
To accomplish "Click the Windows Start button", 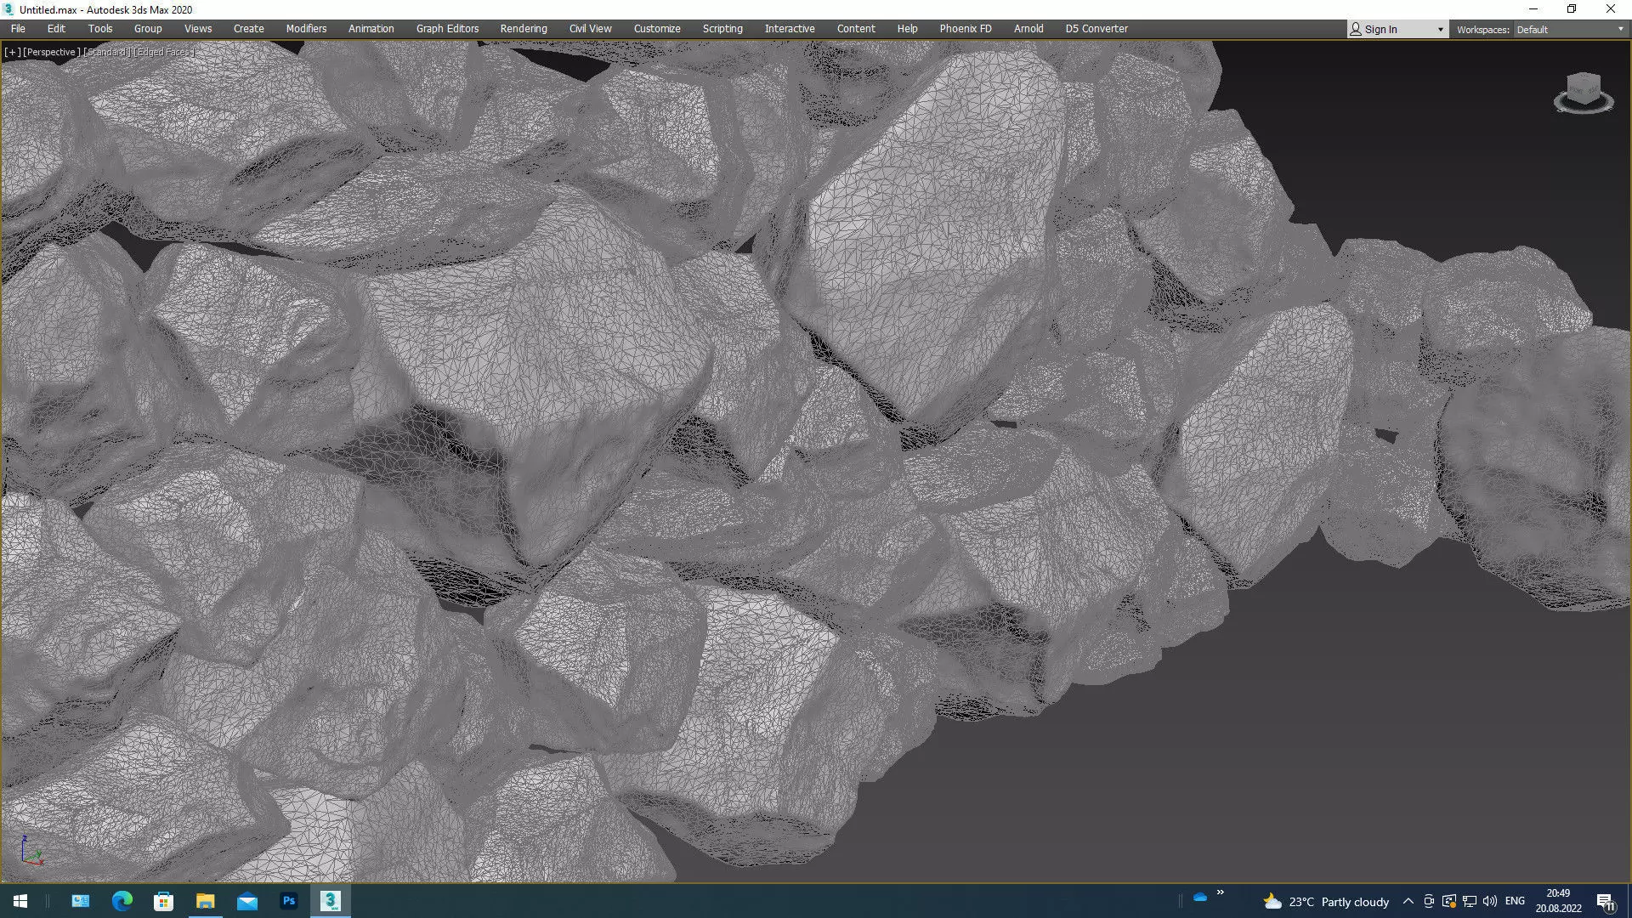I will click(20, 901).
